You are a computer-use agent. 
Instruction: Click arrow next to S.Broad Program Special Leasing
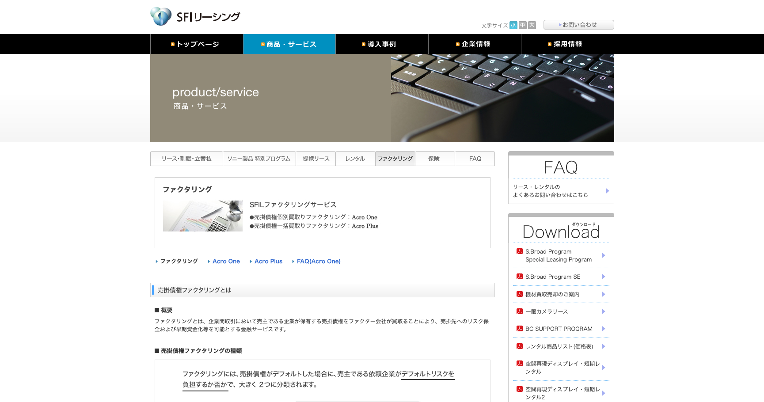[x=604, y=255]
